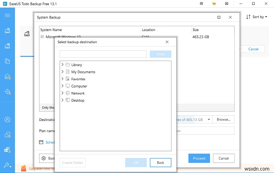Viewport: 274px width, 173px height.
Task: Click the upgrade shopping bag icon
Action: tap(24, 168)
